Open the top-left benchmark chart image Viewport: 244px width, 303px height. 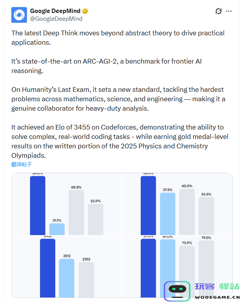67,204
